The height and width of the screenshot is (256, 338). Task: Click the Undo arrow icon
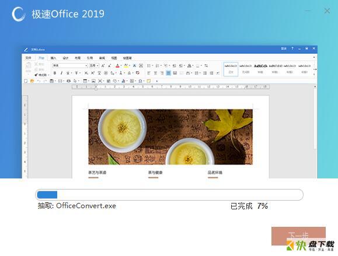pos(39,81)
